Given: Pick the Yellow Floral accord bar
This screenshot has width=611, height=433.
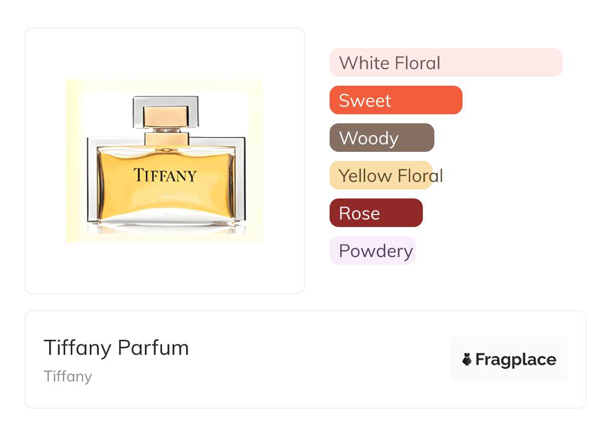Looking at the screenshot, I should tap(381, 175).
